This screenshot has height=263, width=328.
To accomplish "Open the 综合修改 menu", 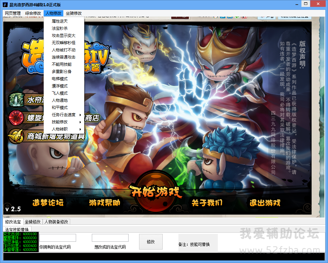I will pos(33,13).
